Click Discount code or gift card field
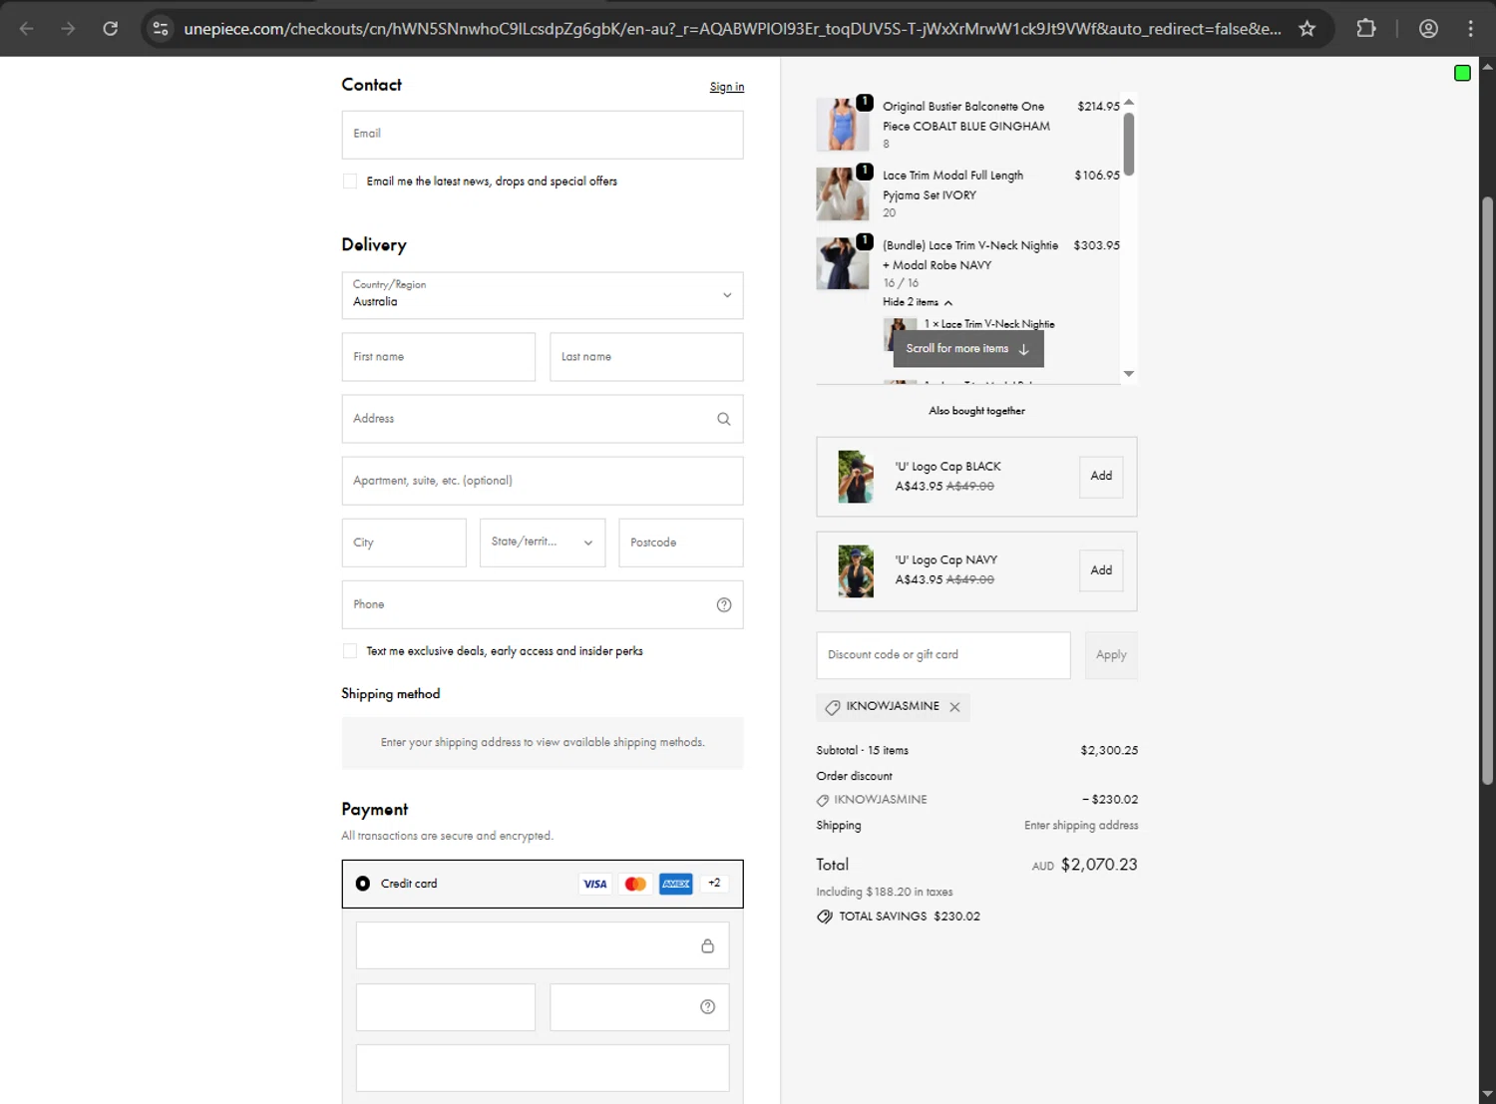 943,655
